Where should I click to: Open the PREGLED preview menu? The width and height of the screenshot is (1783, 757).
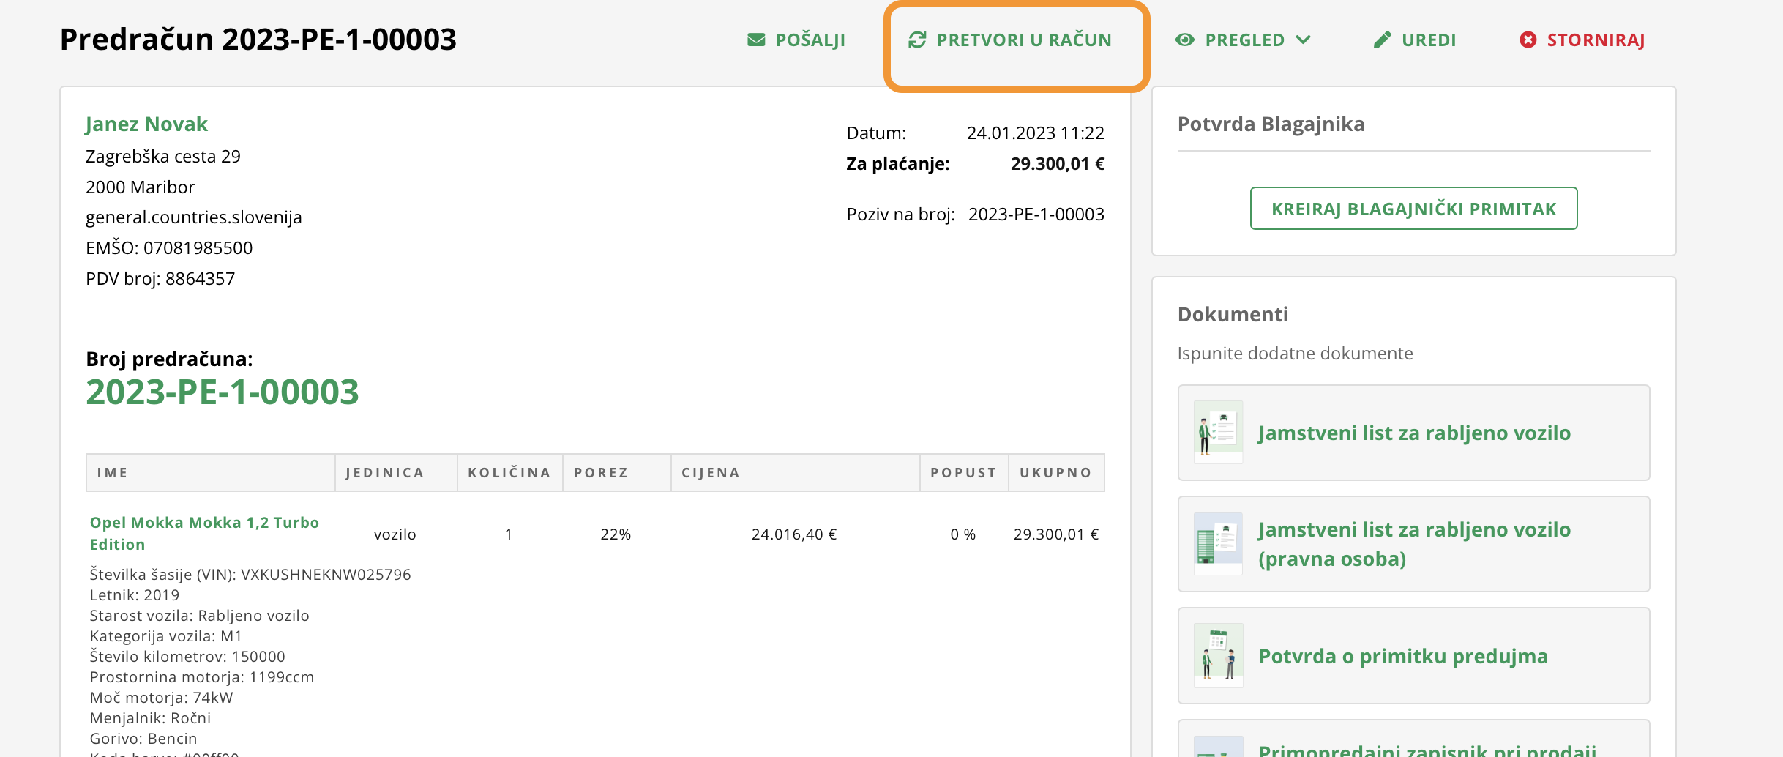(x=1243, y=40)
